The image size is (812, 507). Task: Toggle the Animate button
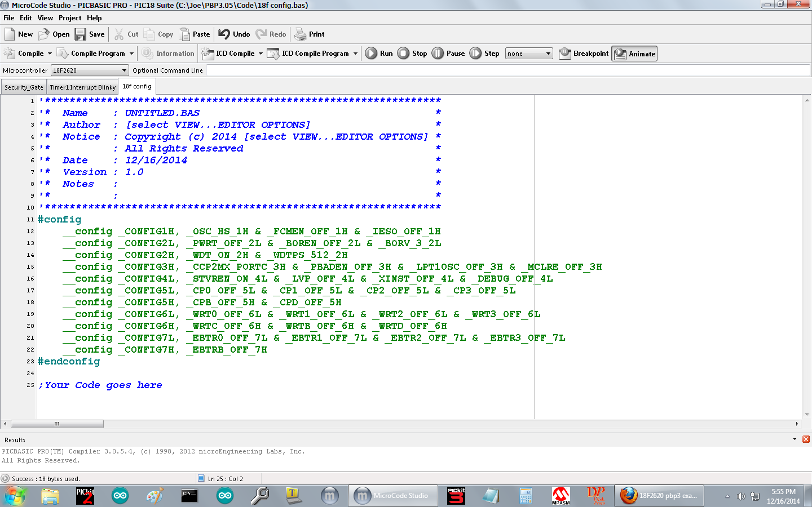click(x=634, y=54)
